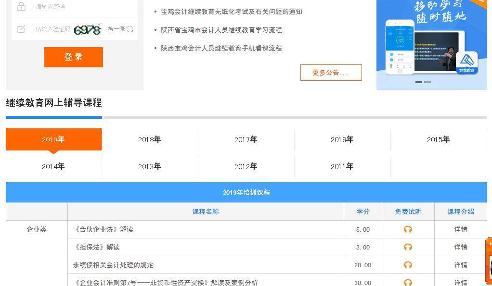Click the verification code pencil icon
The image size is (492, 286).
coord(21,29)
